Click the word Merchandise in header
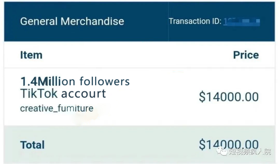280x164 pixels. tap(92, 21)
